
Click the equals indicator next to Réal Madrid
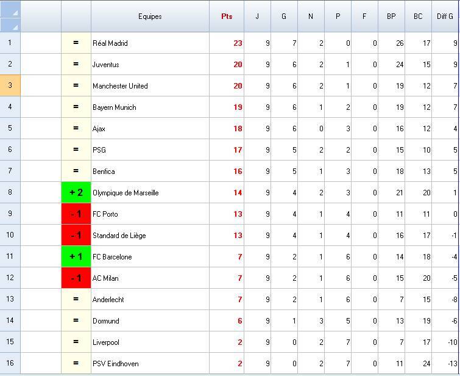tap(76, 43)
